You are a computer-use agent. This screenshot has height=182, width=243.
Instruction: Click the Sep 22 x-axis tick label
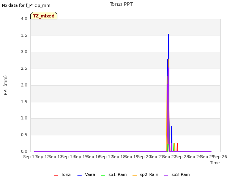coord(169,157)
